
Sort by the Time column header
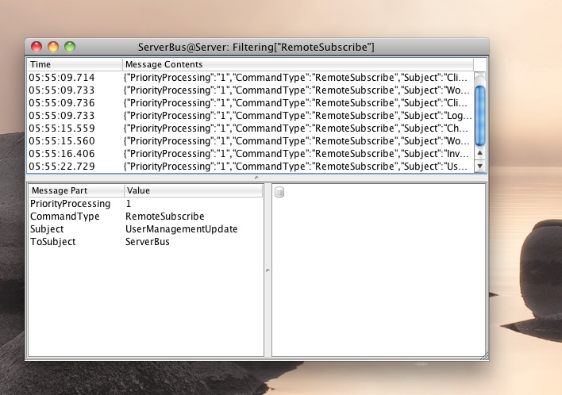pyautogui.click(x=75, y=64)
